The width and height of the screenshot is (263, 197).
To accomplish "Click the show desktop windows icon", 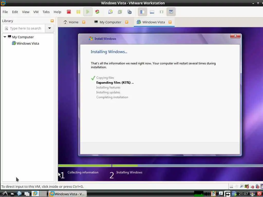I will 27,194.
